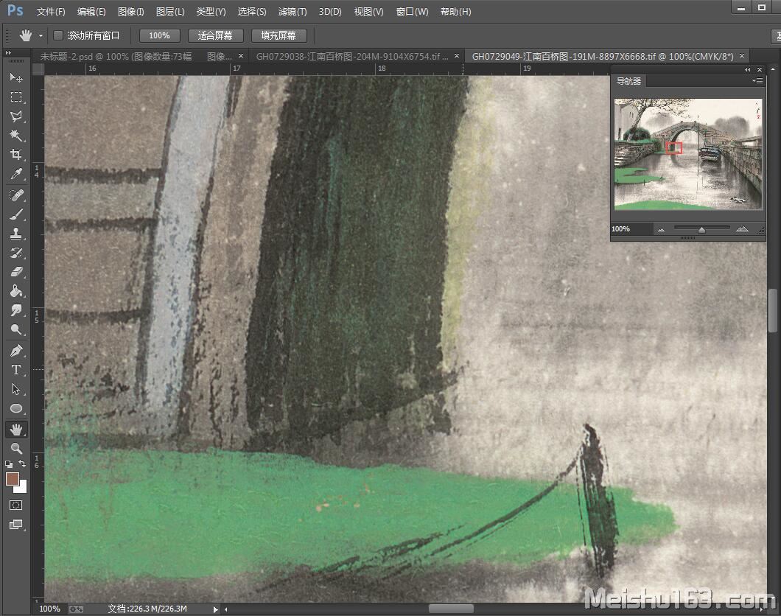
Task: Open the status bar info arrow menu
Action: (215, 609)
